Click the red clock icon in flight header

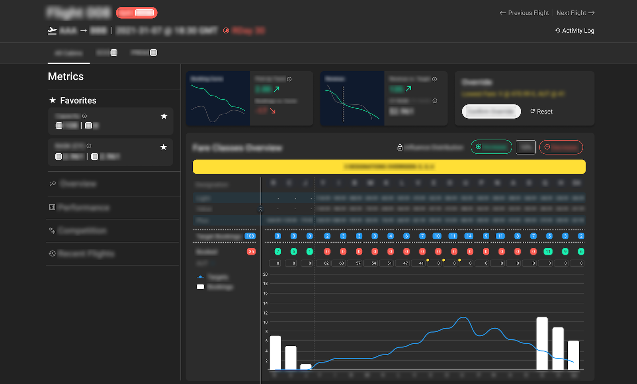click(x=226, y=31)
